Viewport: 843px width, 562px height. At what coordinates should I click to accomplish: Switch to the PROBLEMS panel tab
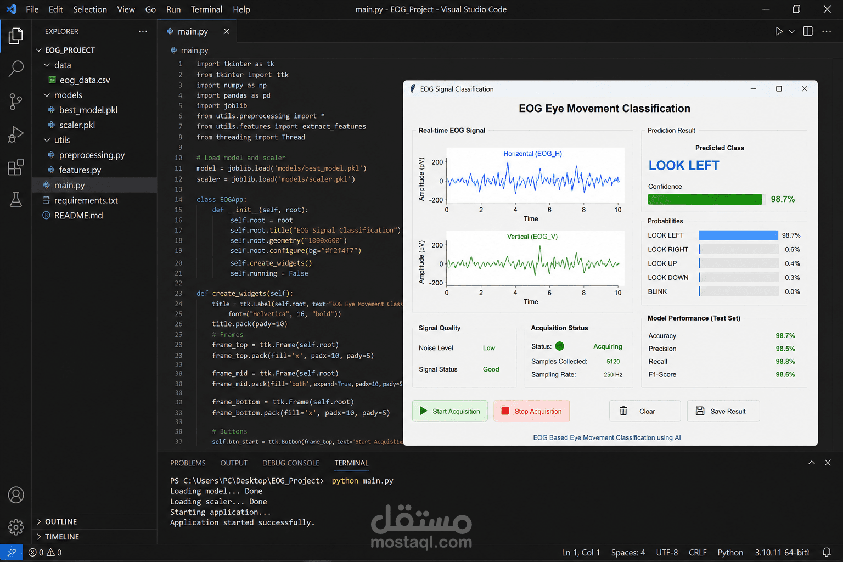[x=188, y=463]
